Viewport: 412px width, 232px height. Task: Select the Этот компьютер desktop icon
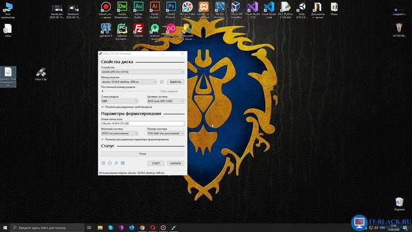coord(8,10)
